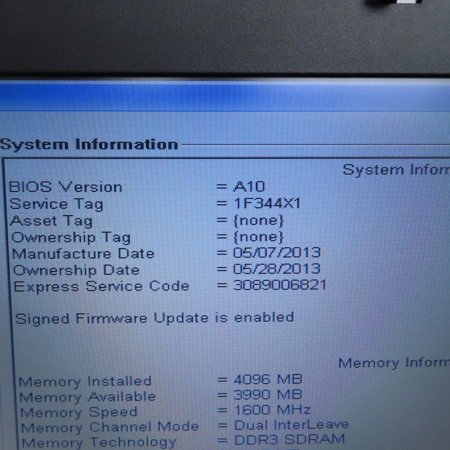
Task: Select the Memory Installed label
Action: tap(85, 382)
